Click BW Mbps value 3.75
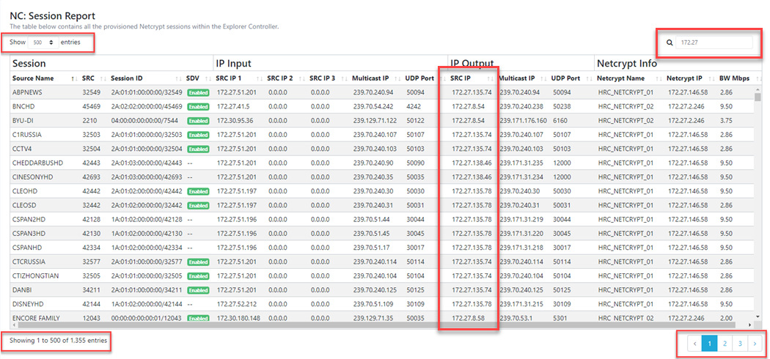This screenshot has height=359, width=770. pyautogui.click(x=726, y=121)
